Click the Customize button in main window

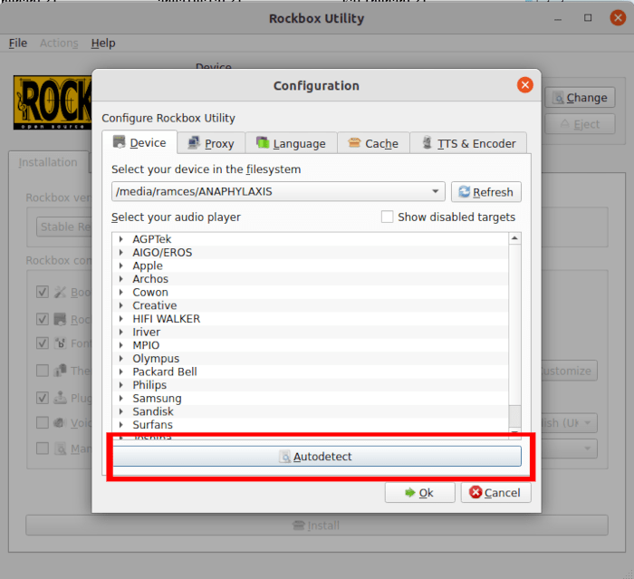click(x=570, y=371)
